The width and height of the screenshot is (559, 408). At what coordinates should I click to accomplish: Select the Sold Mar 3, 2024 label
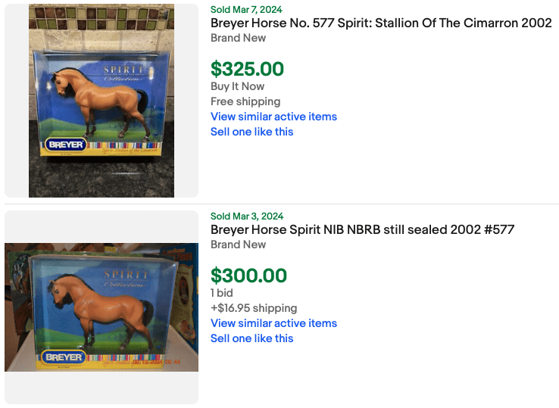[246, 216]
